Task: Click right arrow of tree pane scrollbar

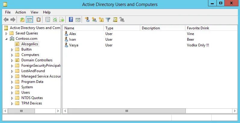Action: [58, 111]
